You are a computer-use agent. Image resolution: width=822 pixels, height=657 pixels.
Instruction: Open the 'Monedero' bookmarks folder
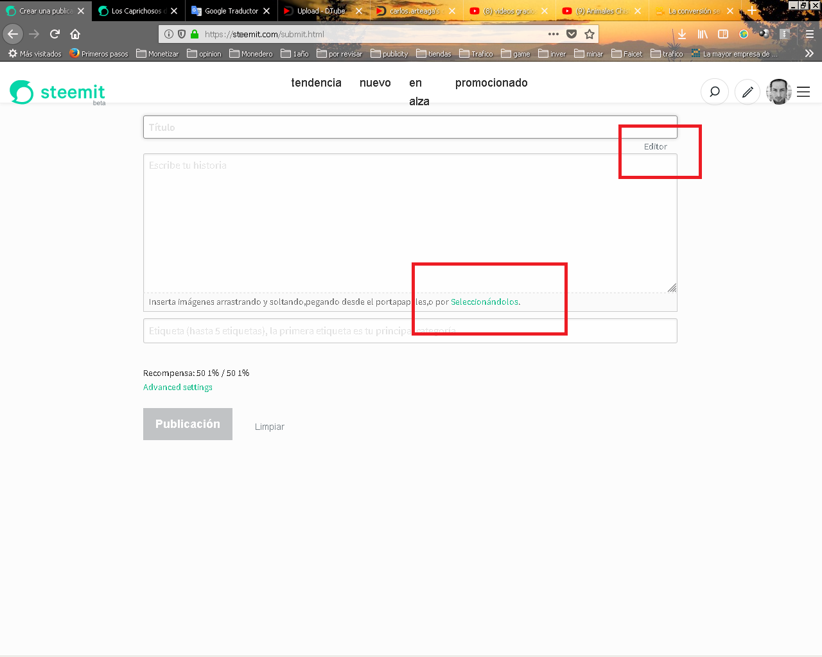[x=251, y=53]
